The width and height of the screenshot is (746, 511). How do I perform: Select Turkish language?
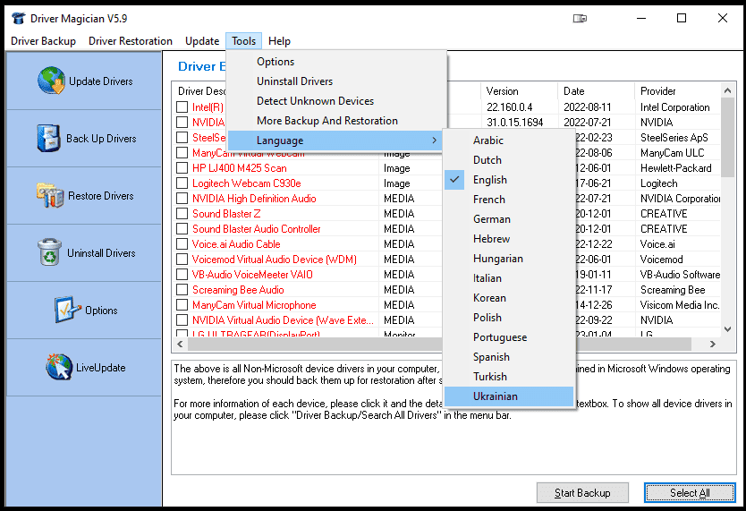point(509,377)
